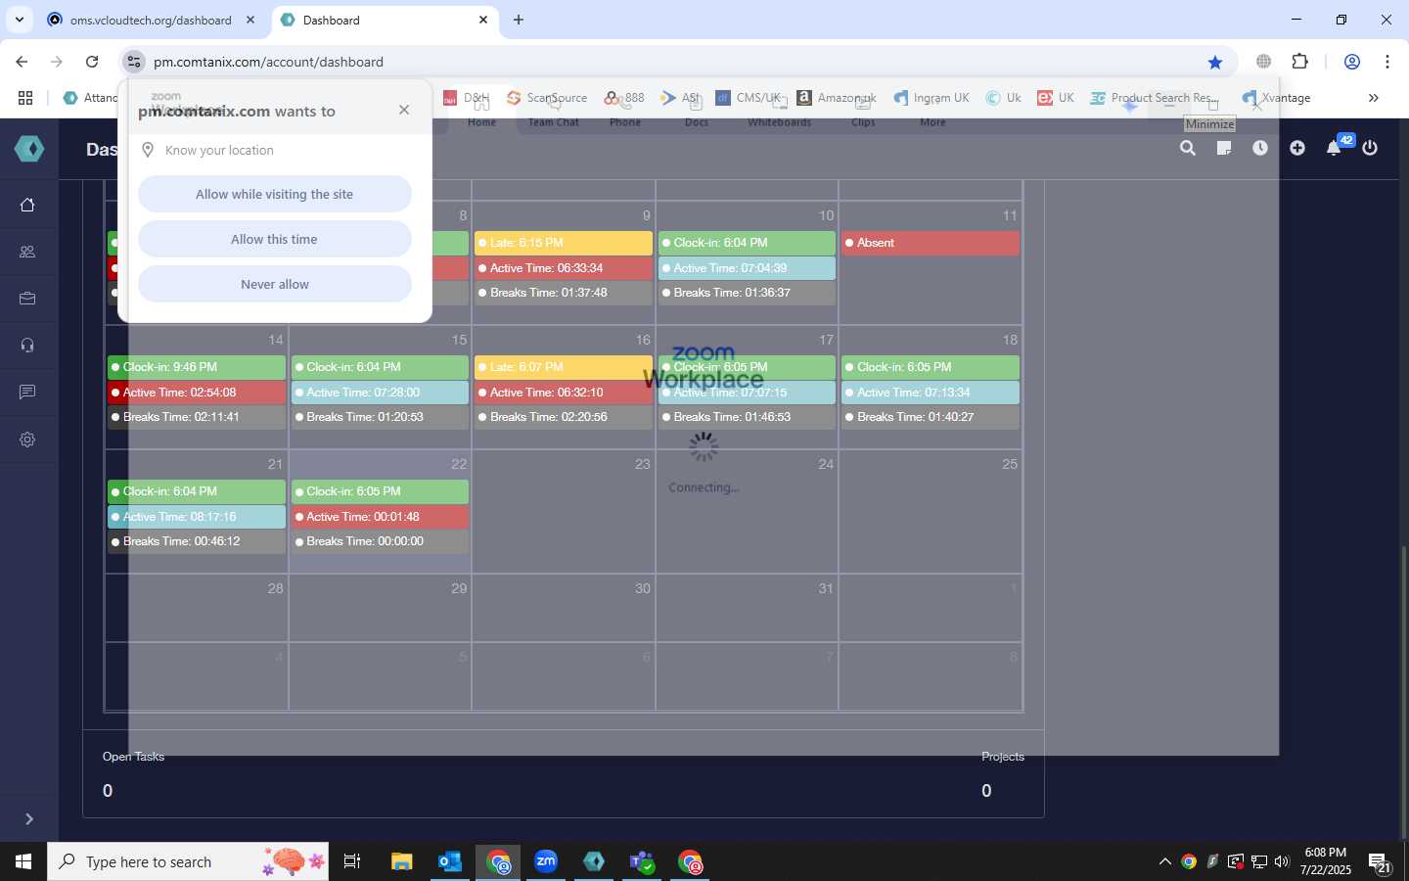The image size is (1409, 881).
Task: Open the bookmarks apps grid icon
Action: pyautogui.click(x=25, y=98)
